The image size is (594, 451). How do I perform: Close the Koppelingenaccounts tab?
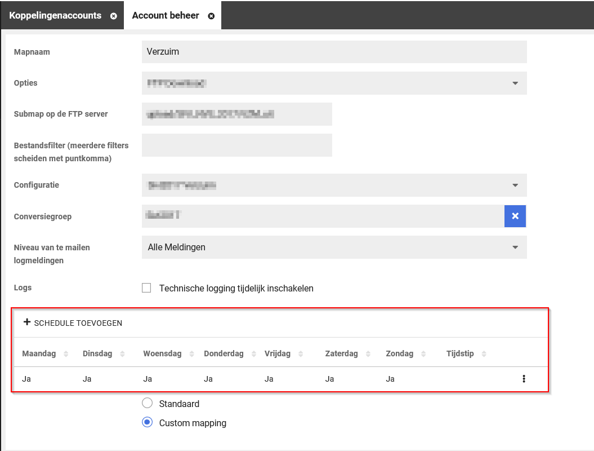pos(114,16)
